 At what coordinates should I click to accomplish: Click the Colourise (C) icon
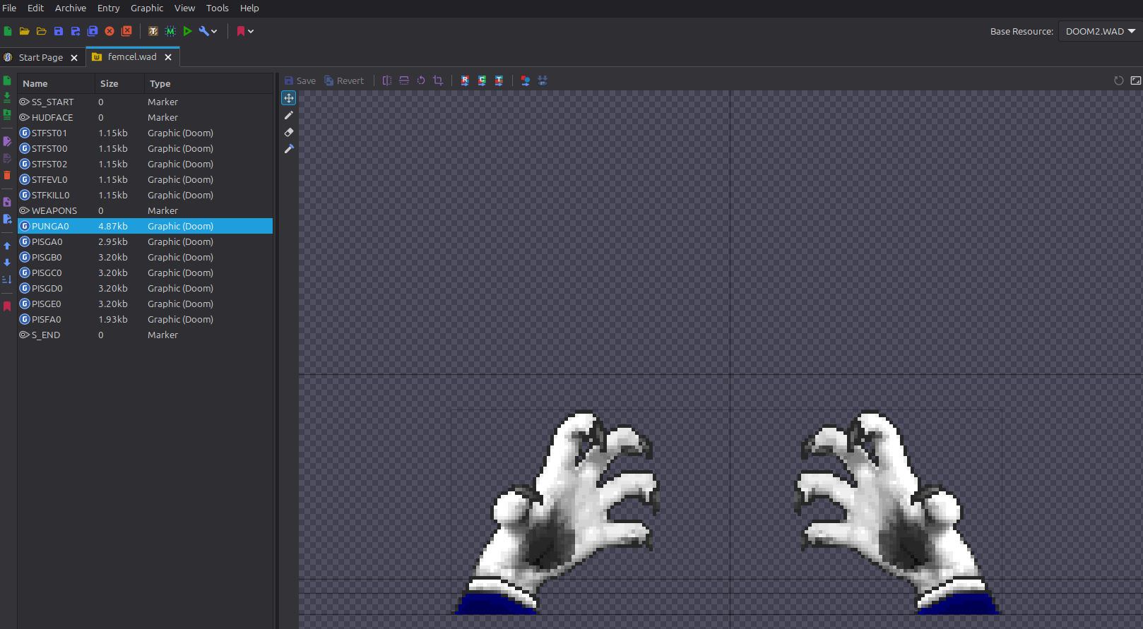click(x=482, y=80)
